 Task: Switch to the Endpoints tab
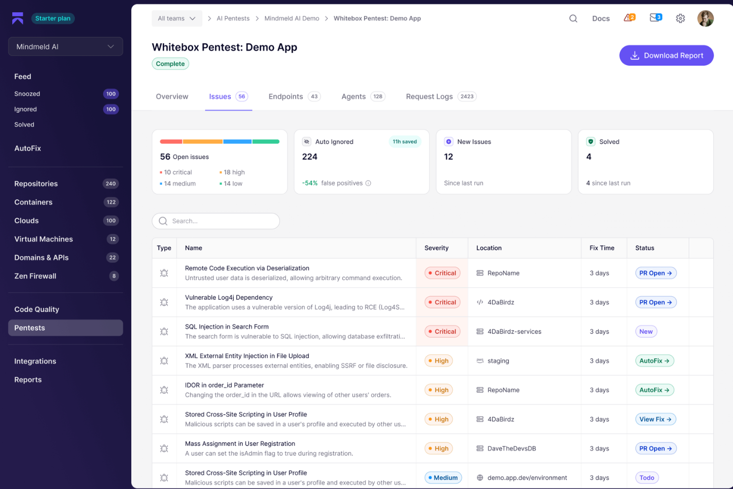tap(286, 96)
